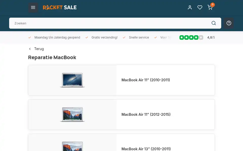Open MacBook Air 11″ (2012-2015) repair
The height and width of the screenshot is (151, 243).
[121, 115]
